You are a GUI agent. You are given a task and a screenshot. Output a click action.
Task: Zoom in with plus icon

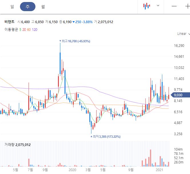click(188, 6)
